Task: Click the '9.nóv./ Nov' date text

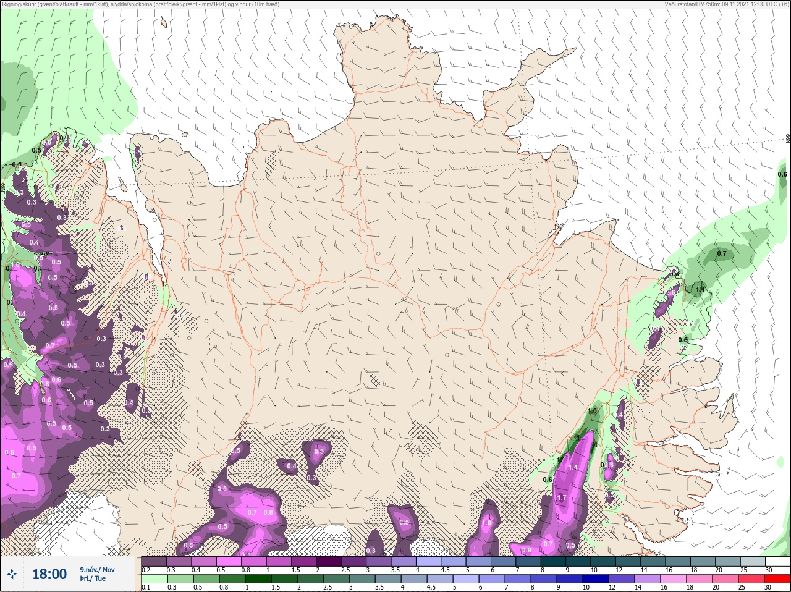Action: (97, 569)
